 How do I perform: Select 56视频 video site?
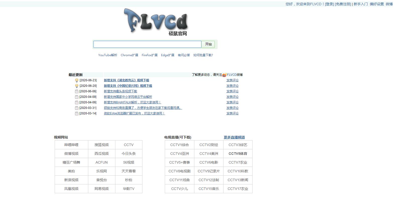pyautogui.click(x=129, y=162)
